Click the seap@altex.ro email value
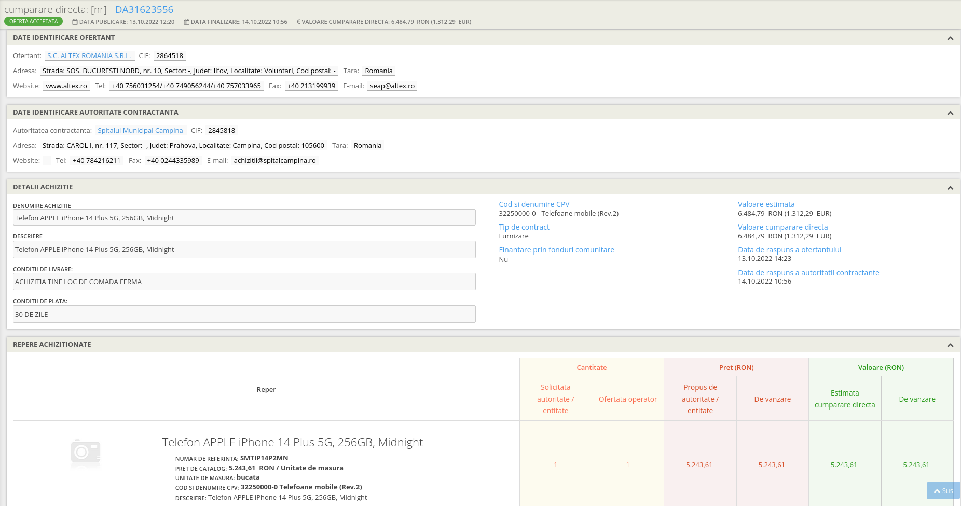The height and width of the screenshot is (506, 961). coord(392,86)
